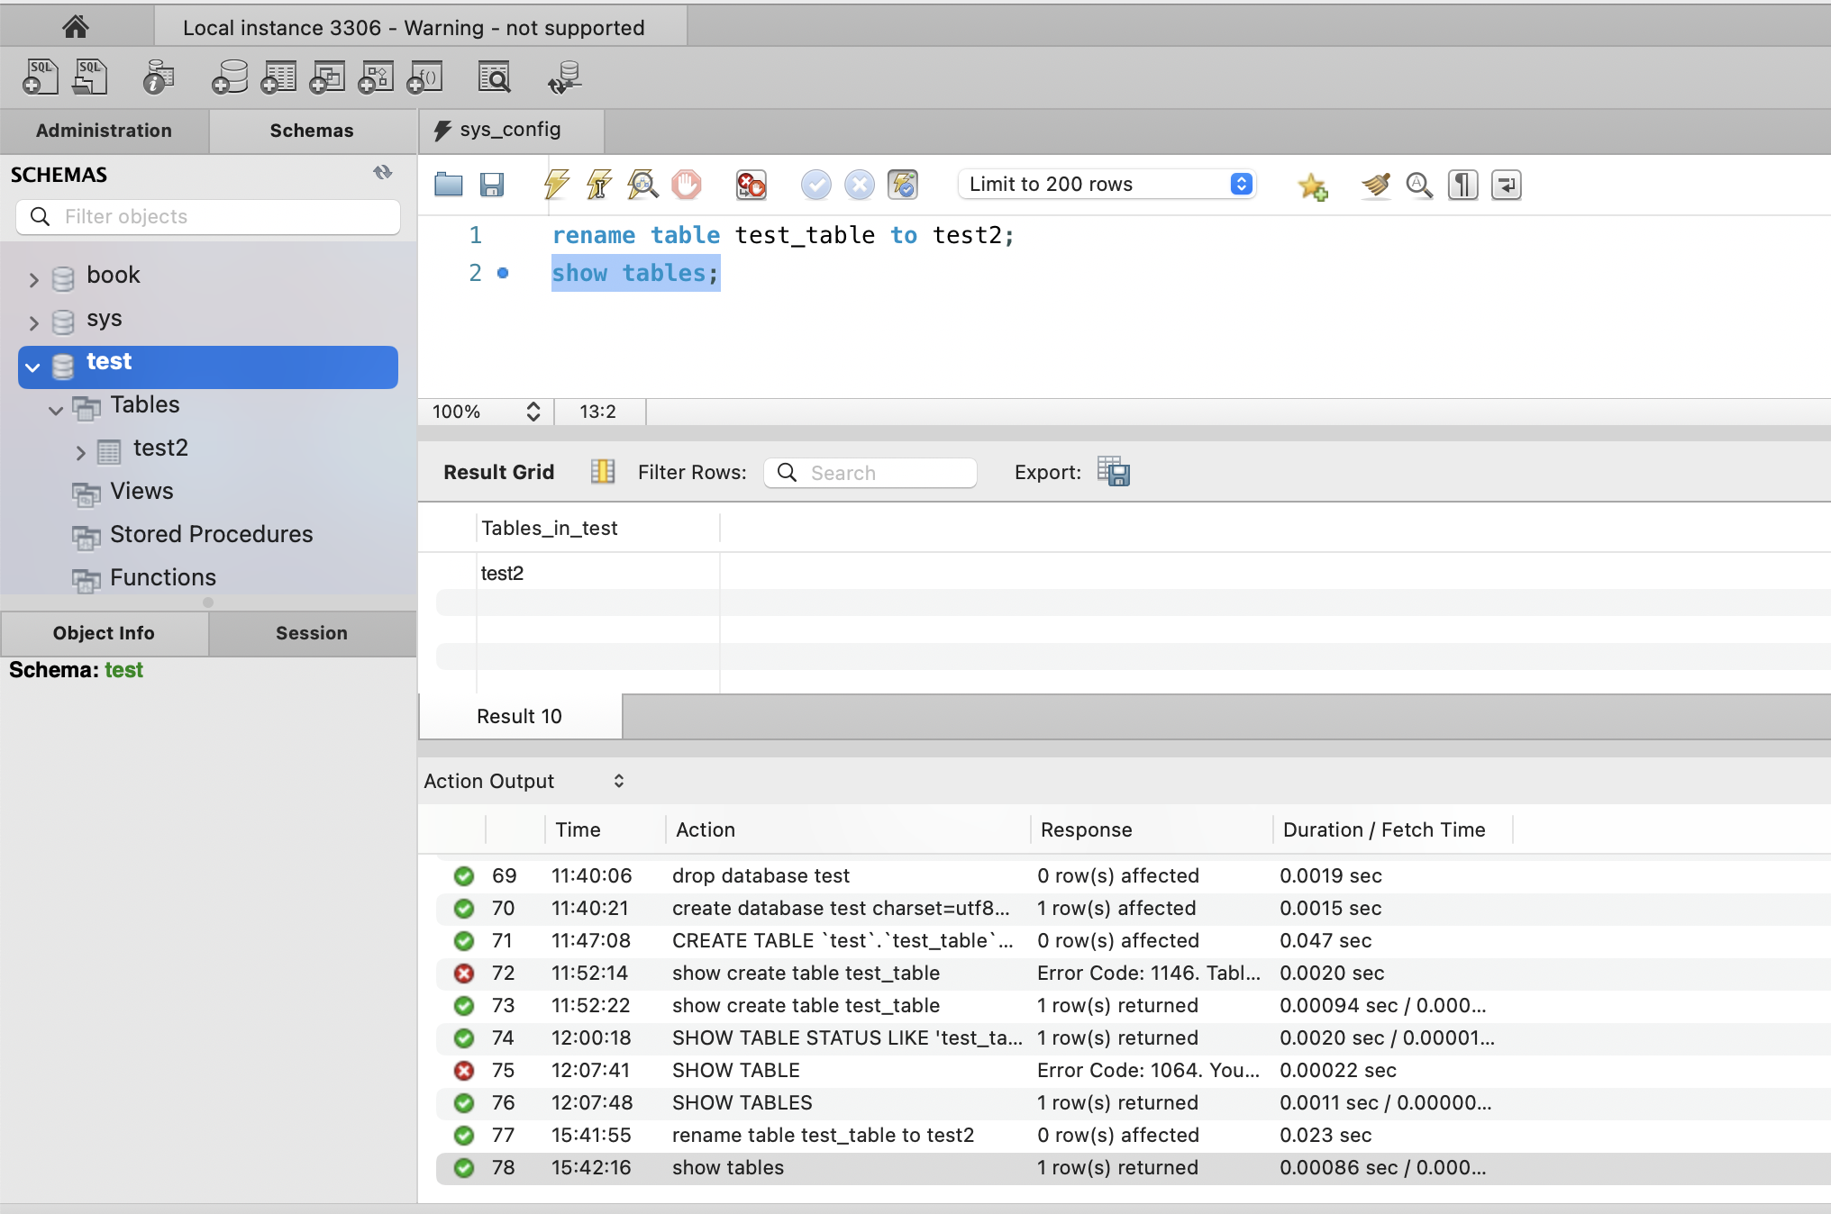1831x1214 pixels.
Task: Stop the currently running query
Action: click(686, 185)
